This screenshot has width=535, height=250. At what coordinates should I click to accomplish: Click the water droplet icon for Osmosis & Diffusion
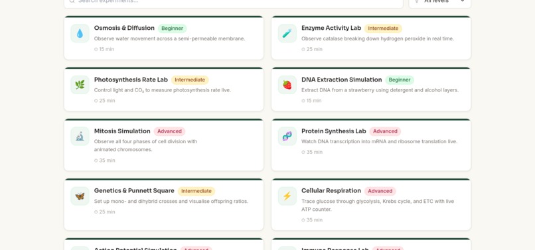coord(80,33)
